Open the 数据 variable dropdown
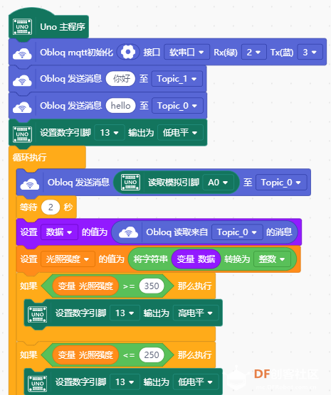The image size is (331, 395). (59, 232)
